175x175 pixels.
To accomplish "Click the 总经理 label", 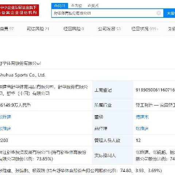I will [101, 128].
